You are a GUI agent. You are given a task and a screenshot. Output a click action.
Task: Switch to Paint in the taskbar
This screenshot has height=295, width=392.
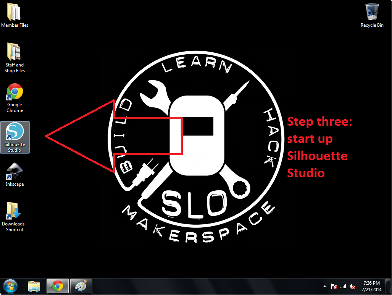tap(81, 286)
